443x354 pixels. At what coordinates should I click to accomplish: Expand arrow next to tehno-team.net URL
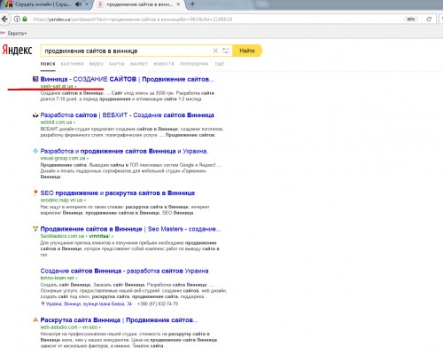point(76,279)
